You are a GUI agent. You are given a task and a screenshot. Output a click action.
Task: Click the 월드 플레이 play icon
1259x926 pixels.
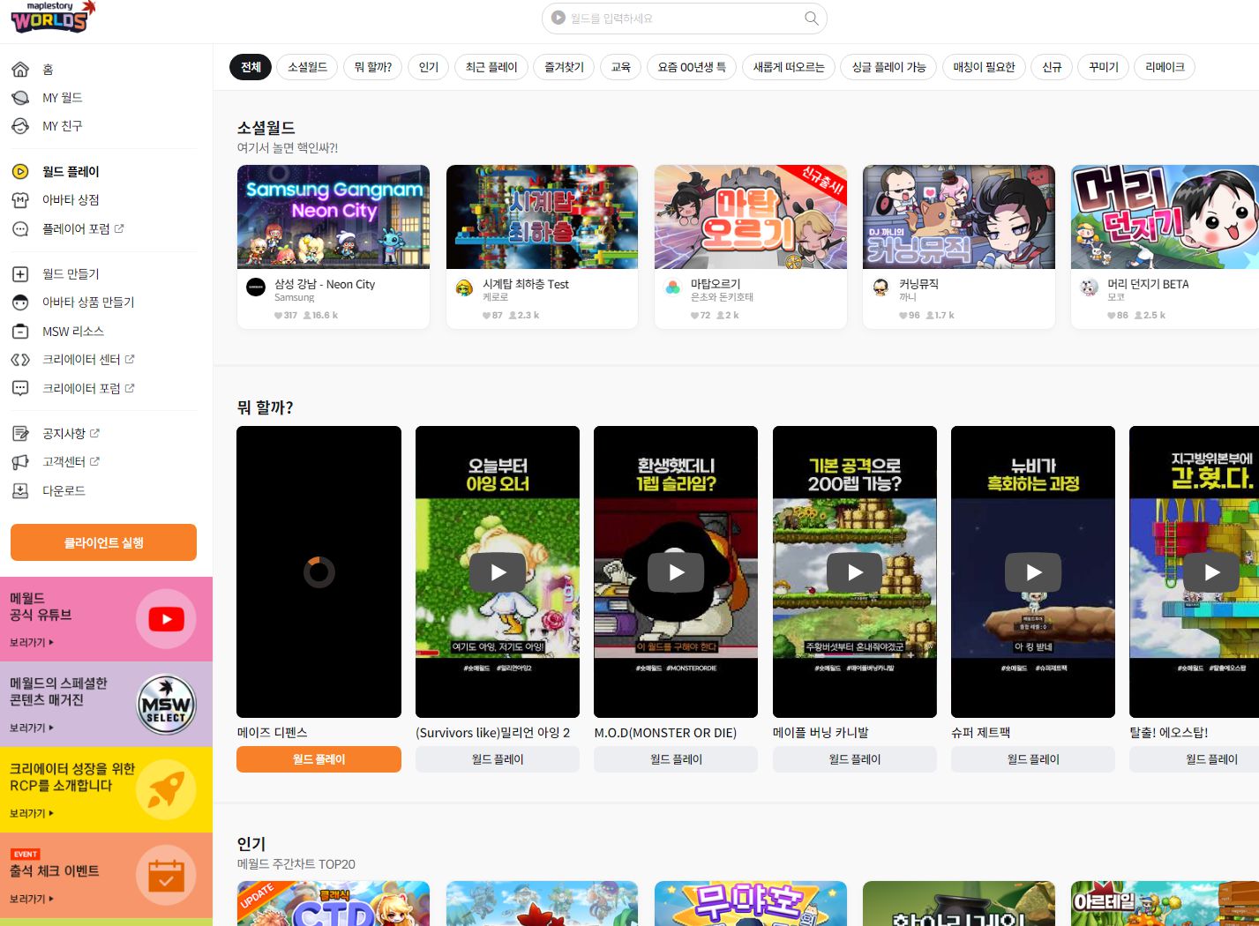20,172
